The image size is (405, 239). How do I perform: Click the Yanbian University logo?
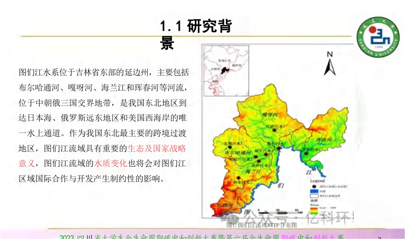378,37
